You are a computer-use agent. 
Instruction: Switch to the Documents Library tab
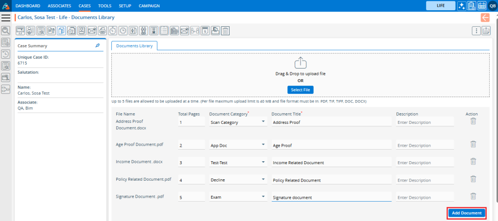[134, 46]
